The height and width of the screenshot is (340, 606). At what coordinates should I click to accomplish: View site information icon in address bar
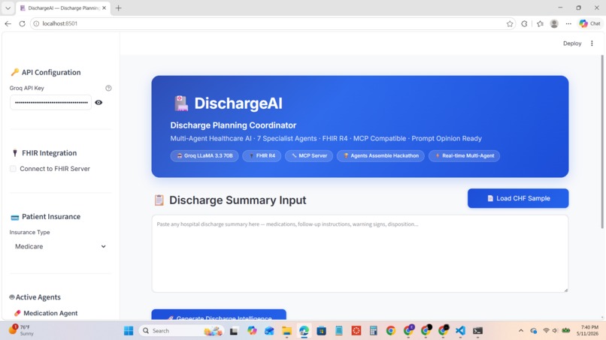tap(36, 23)
